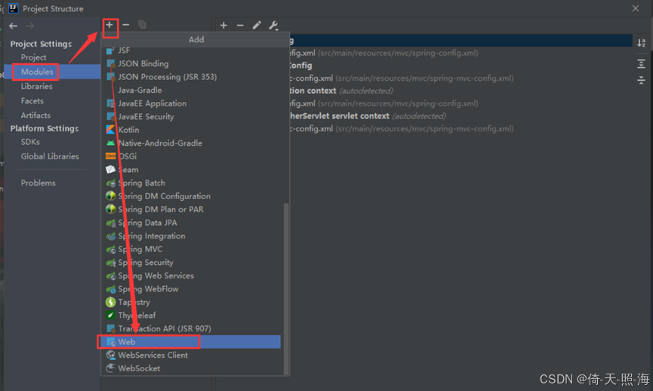
Task: Open SDKs under Platform Settings
Action: pos(30,142)
